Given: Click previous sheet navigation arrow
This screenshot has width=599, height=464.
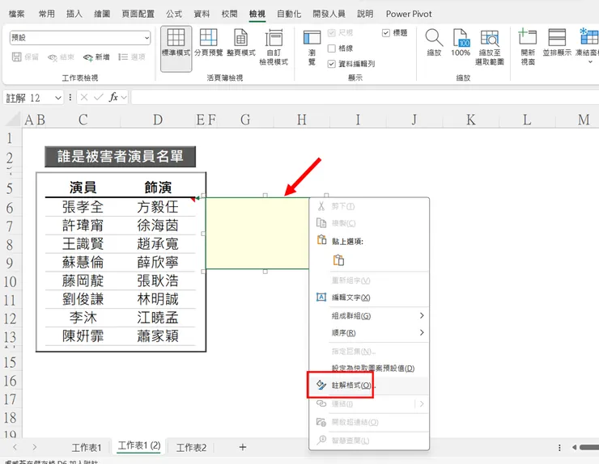Looking at the screenshot, I should [15, 447].
